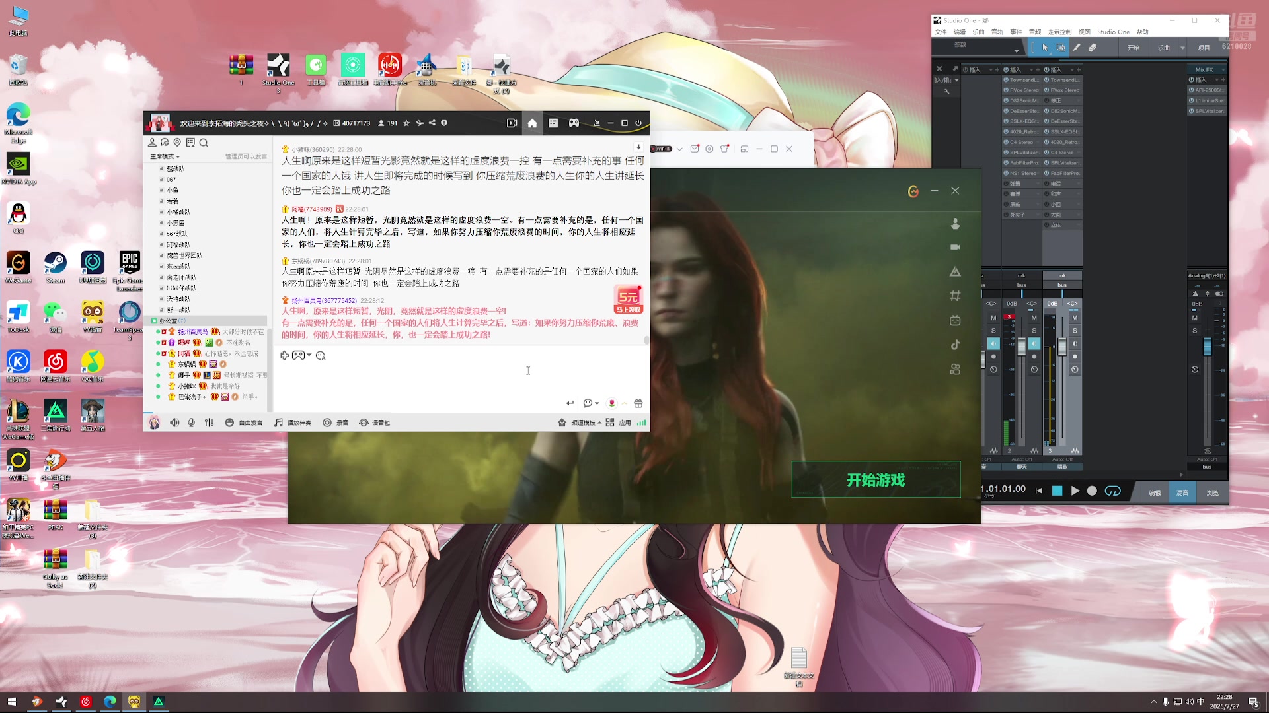Toggle the loop button in Studio One transport

pyautogui.click(x=1113, y=491)
